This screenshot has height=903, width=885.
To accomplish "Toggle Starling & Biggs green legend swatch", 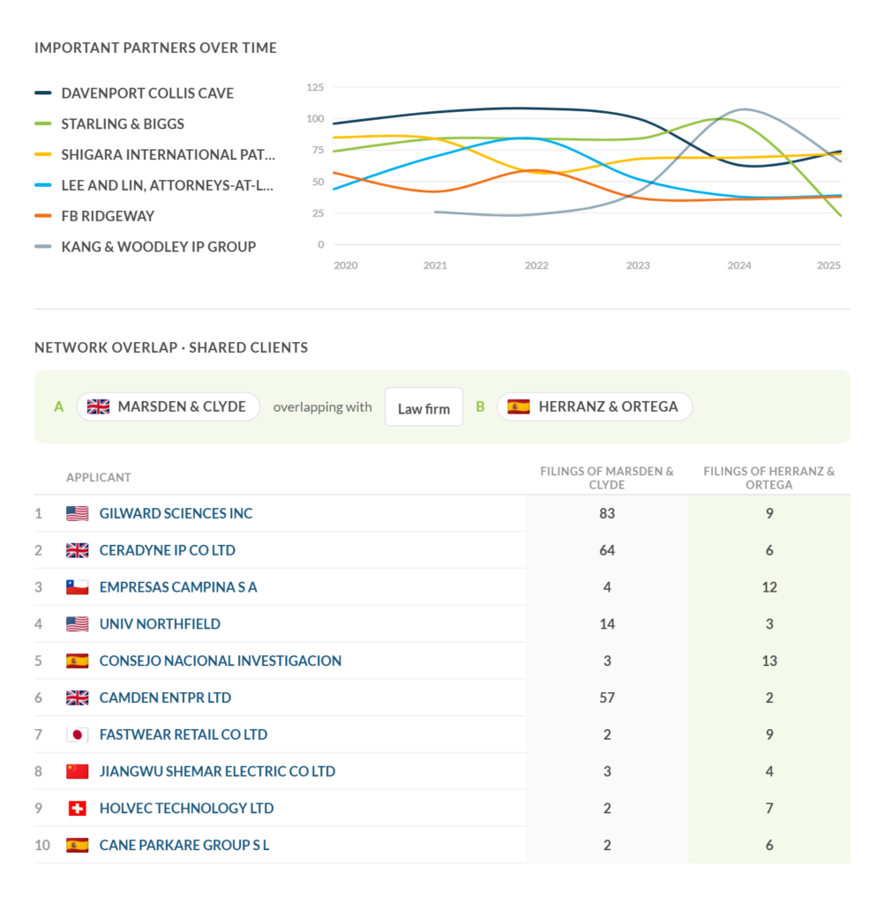I will [x=43, y=123].
